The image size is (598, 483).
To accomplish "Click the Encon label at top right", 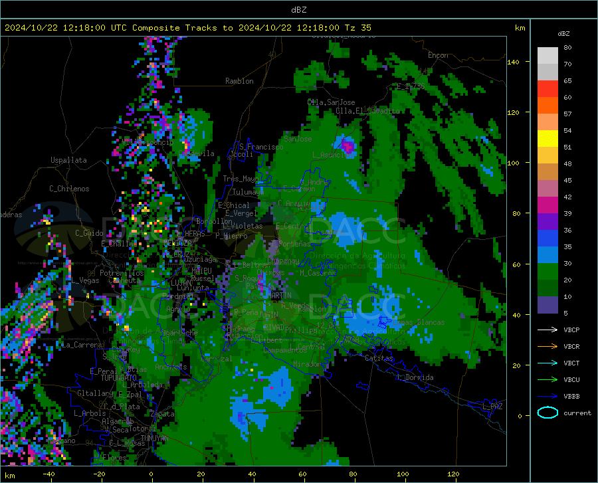I will [438, 55].
